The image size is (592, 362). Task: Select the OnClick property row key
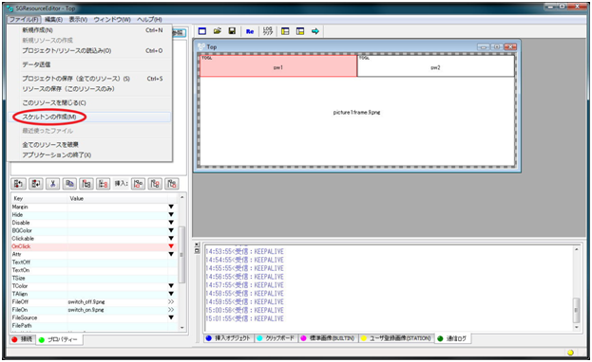(21, 246)
